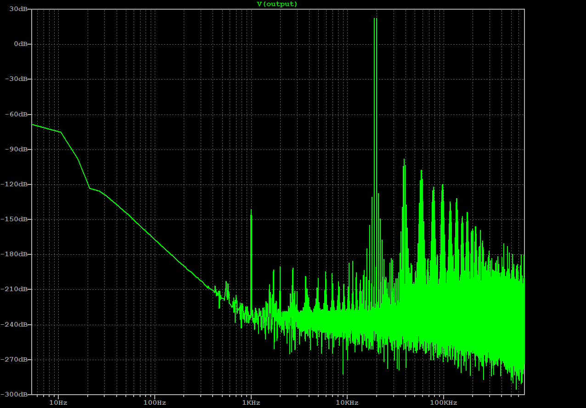Click the -270dB axis label
Screen dimensions: 586x408
click(x=15, y=359)
